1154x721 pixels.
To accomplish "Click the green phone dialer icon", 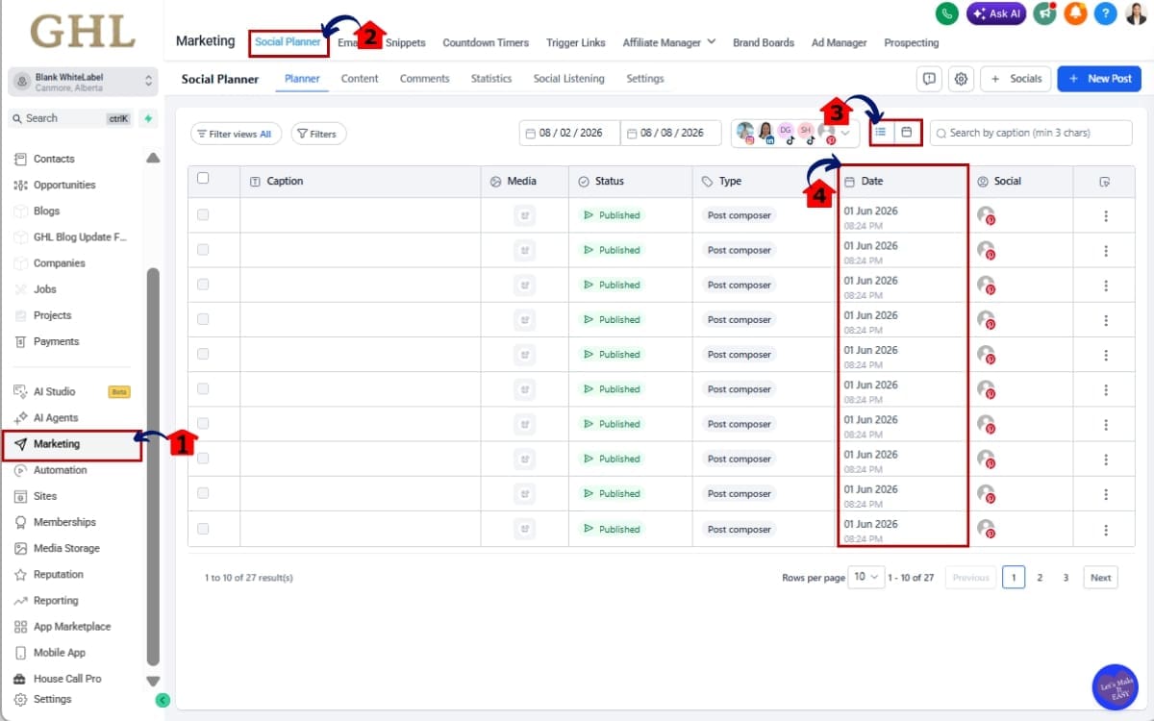I will coord(946,13).
